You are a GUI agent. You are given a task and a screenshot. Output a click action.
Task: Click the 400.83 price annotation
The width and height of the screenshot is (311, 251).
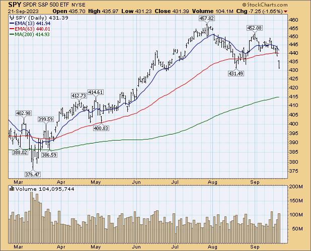point(101,128)
